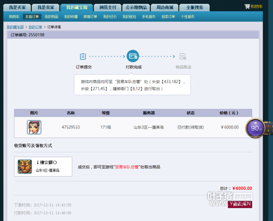The height and width of the screenshot is (221, 273).
Task: Open the shopping cart icon at top right
Action: tap(247, 7)
